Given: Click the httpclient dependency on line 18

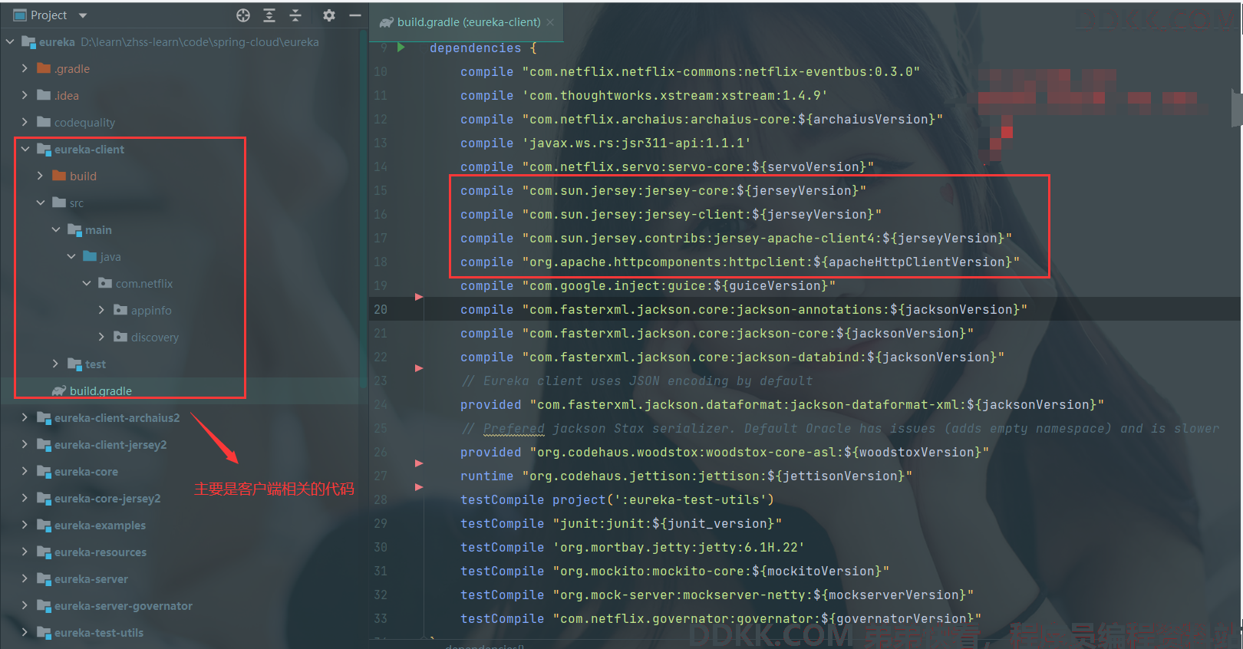Looking at the screenshot, I should [x=740, y=262].
